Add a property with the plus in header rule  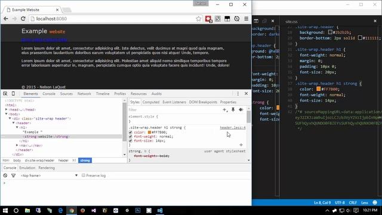[241, 145]
